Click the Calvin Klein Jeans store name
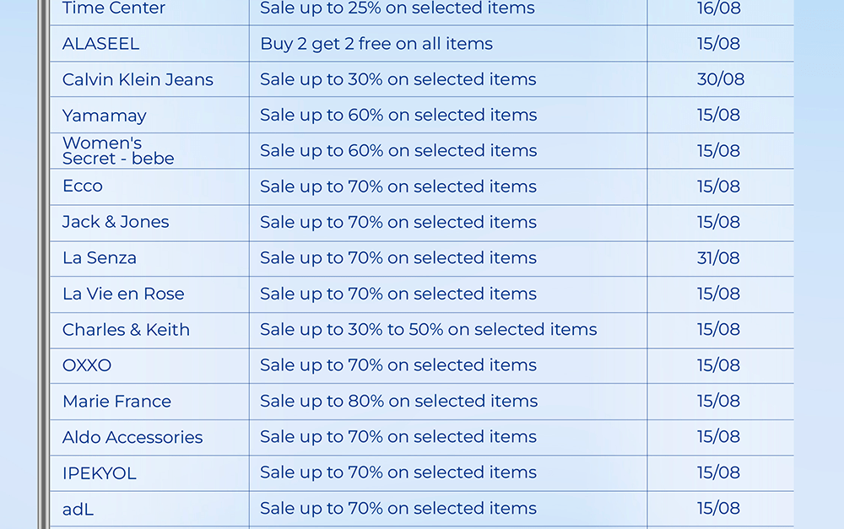The width and height of the screenshot is (844, 529). 138,80
